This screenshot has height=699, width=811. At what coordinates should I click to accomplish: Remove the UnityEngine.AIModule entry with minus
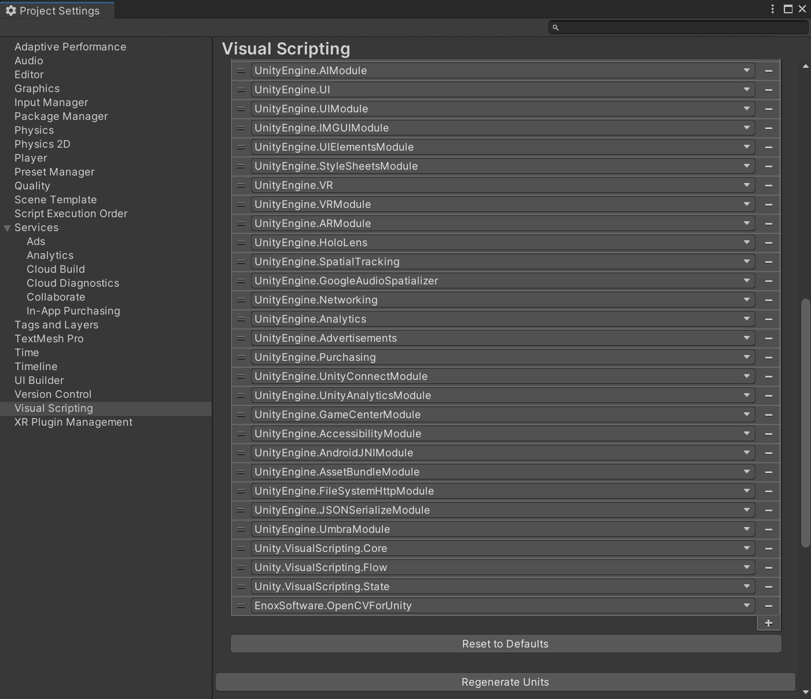[769, 71]
